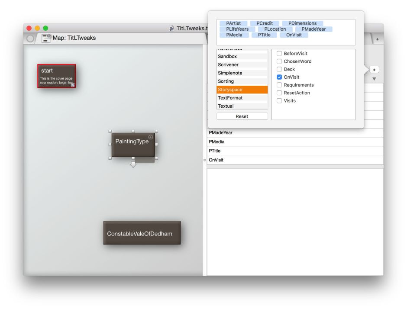Check the Visits attribute checkbox

pos(279,101)
